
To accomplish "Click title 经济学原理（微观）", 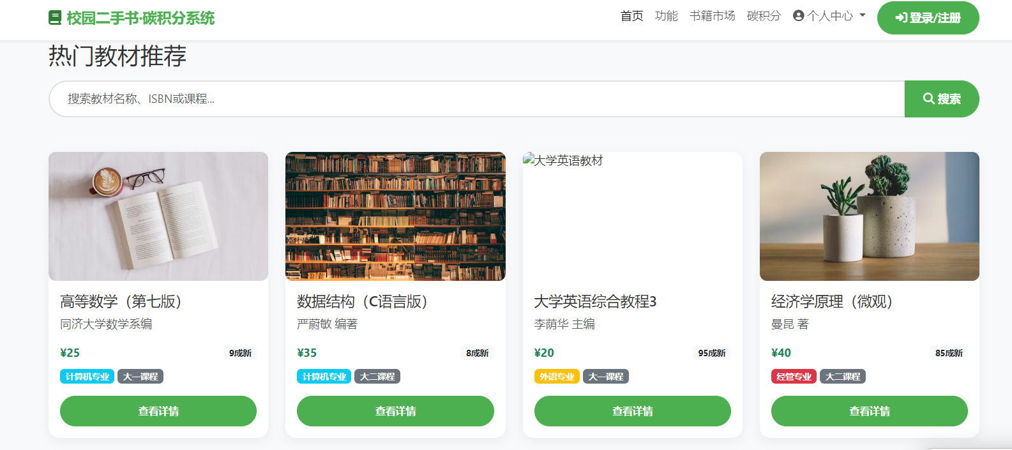I will (x=832, y=301).
